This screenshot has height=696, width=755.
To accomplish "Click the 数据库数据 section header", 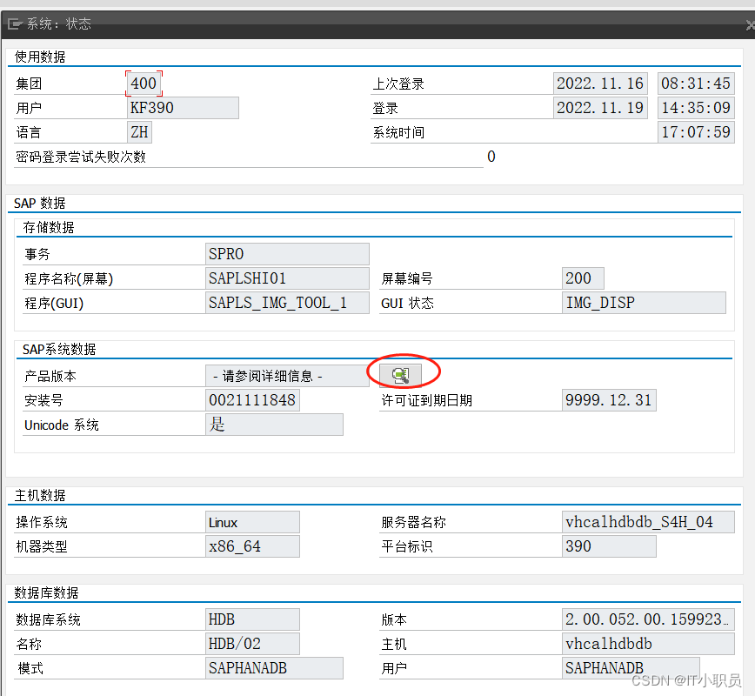I will [46, 592].
